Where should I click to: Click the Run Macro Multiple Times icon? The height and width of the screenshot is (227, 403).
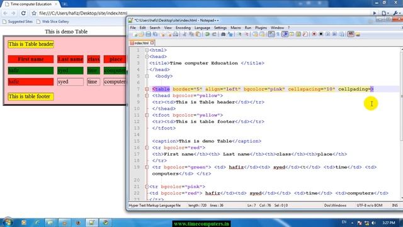pos(334,34)
